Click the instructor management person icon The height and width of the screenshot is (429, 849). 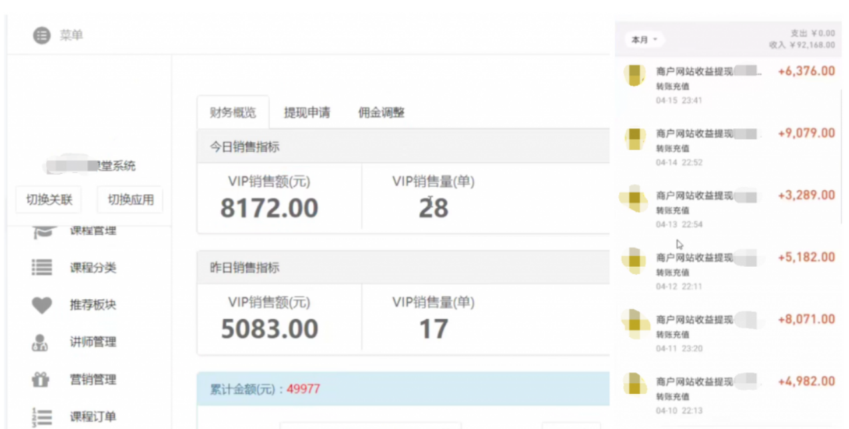click(41, 343)
